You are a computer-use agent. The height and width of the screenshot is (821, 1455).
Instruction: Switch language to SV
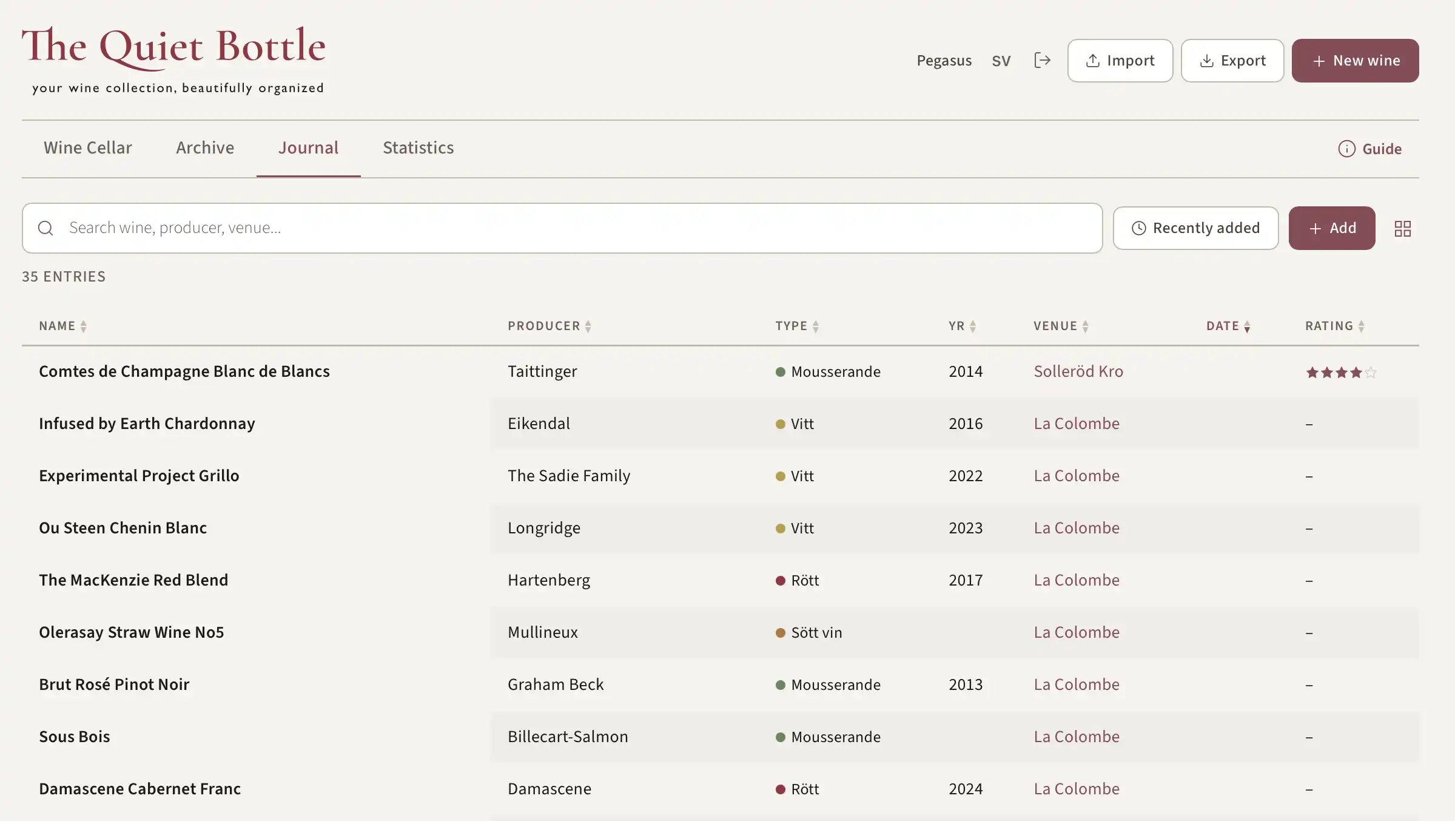point(1001,61)
